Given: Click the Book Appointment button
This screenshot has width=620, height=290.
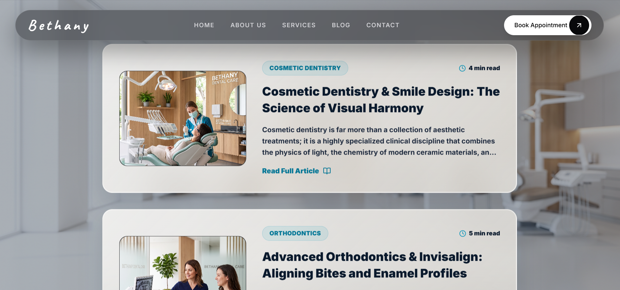Looking at the screenshot, I should pos(548,25).
